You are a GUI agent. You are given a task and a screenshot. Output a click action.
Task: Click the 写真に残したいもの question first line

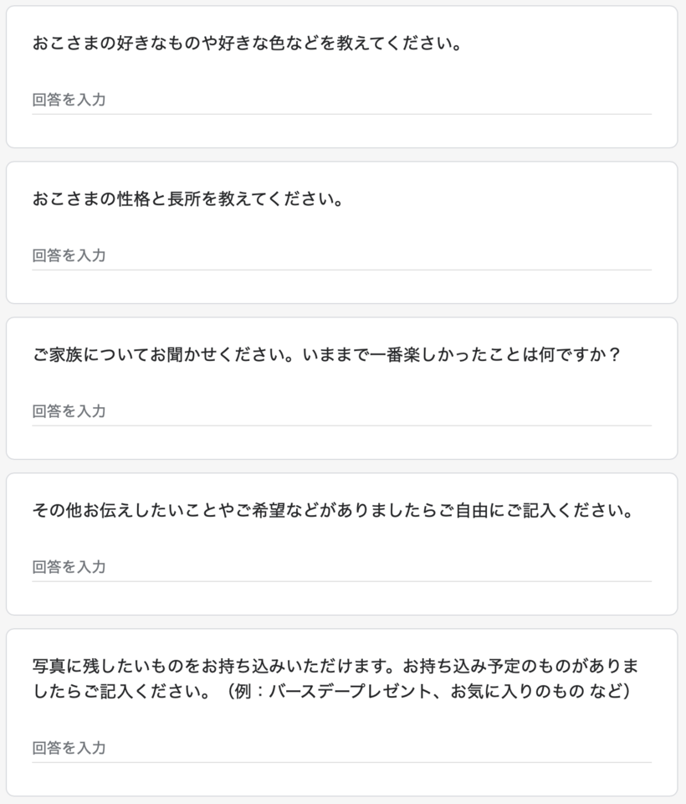(335, 667)
